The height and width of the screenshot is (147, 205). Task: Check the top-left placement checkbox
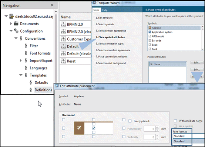pyautogui.click(x=64, y=120)
